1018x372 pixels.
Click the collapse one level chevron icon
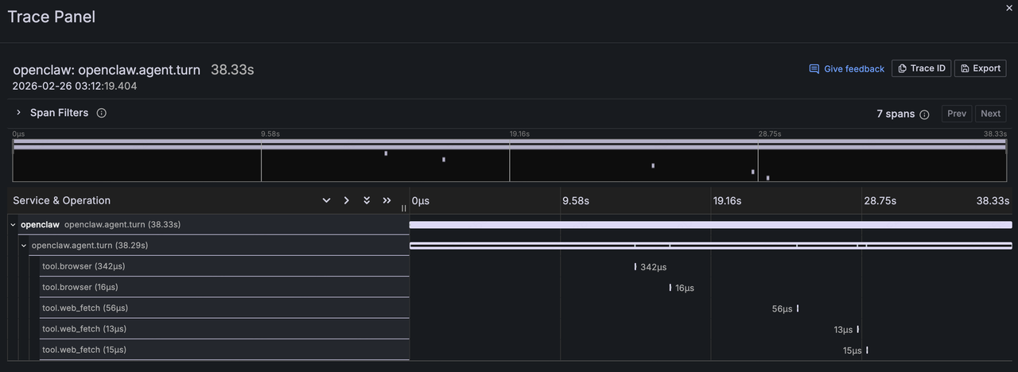tap(347, 200)
